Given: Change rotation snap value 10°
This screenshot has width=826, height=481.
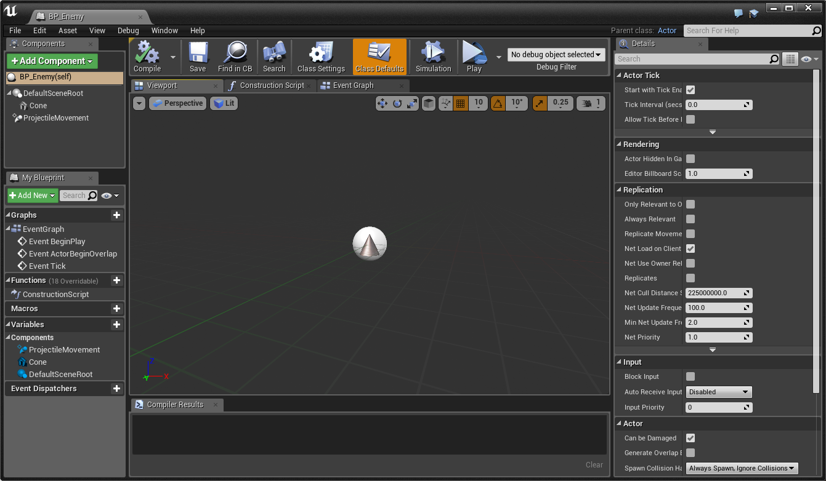Looking at the screenshot, I should pyautogui.click(x=517, y=103).
